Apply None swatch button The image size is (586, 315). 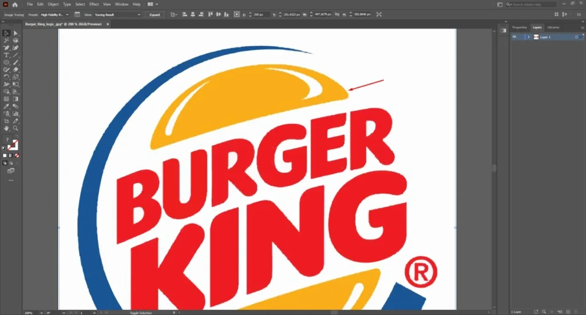click(x=17, y=155)
